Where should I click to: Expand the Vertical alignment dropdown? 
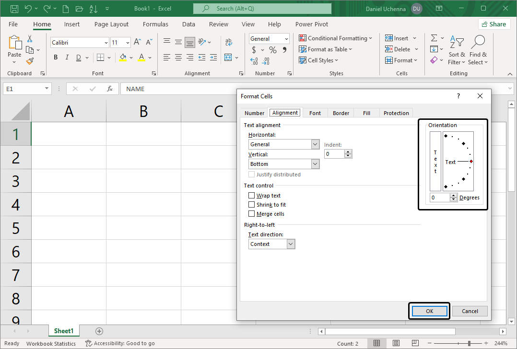(315, 164)
